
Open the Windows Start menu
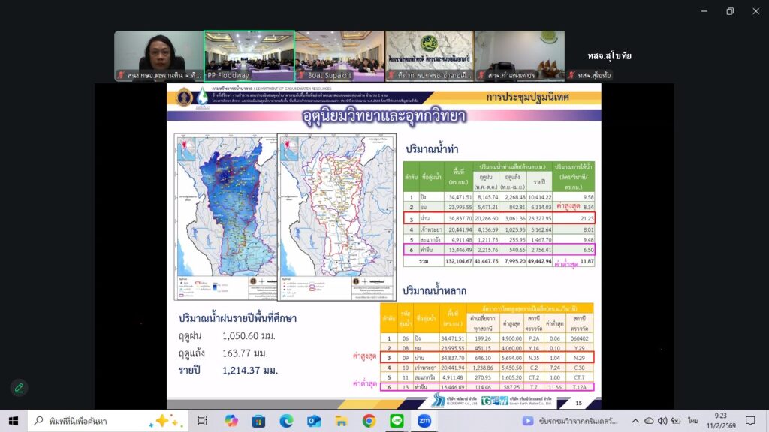click(x=14, y=421)
